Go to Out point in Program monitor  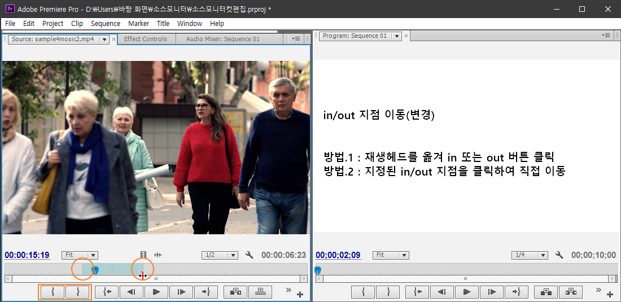tap(517, 292)
